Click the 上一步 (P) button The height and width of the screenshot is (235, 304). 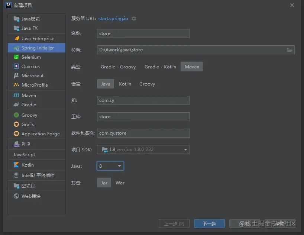tap(174, 223)
